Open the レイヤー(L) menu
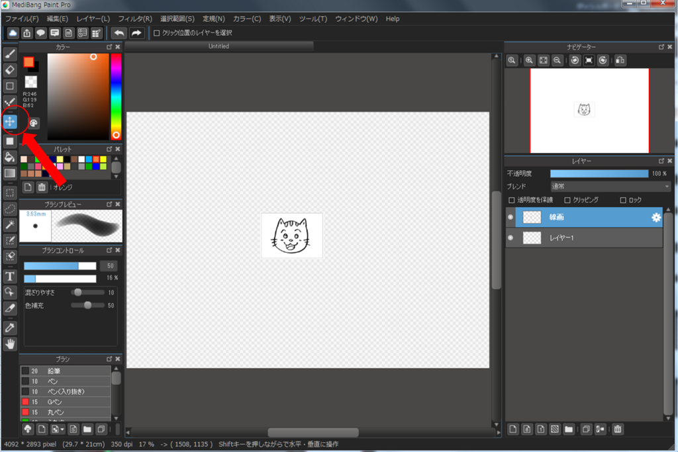 pyautogui.click(x=93, y=19)
